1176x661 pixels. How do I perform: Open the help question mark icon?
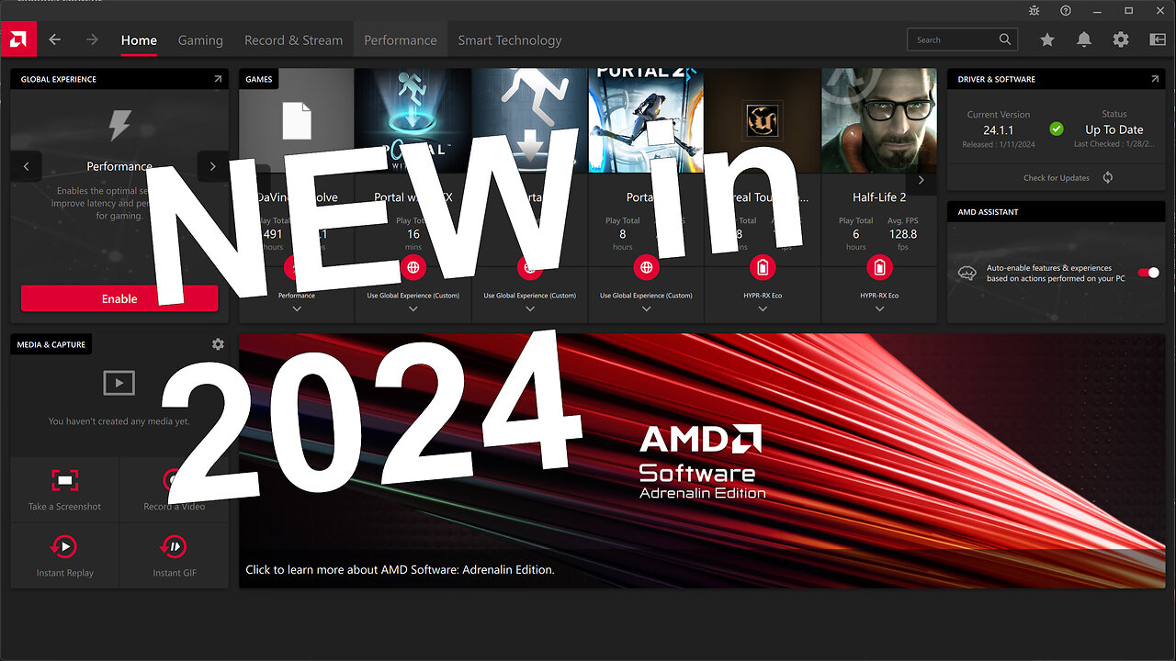[1065, 10]
